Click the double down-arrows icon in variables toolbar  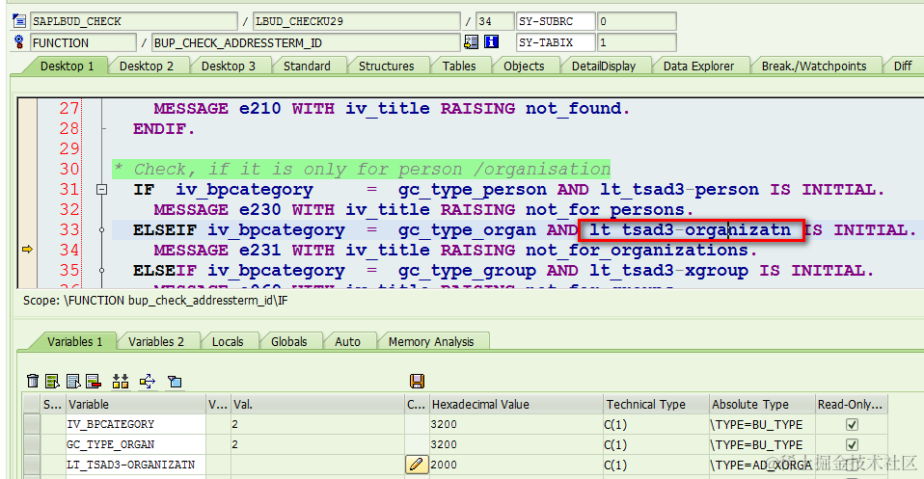[121, 382]
